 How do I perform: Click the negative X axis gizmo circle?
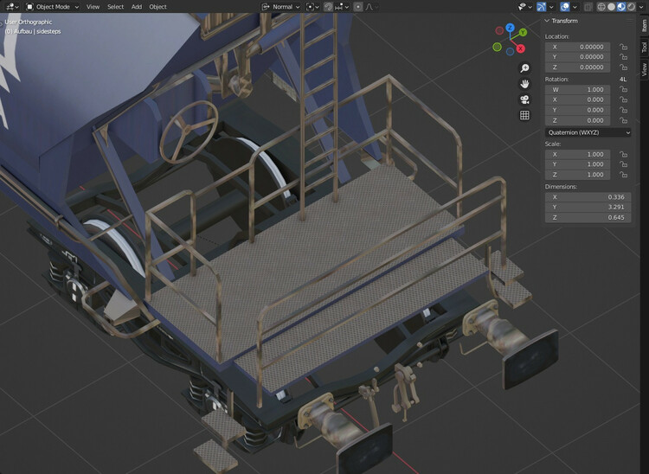point(499,30)
